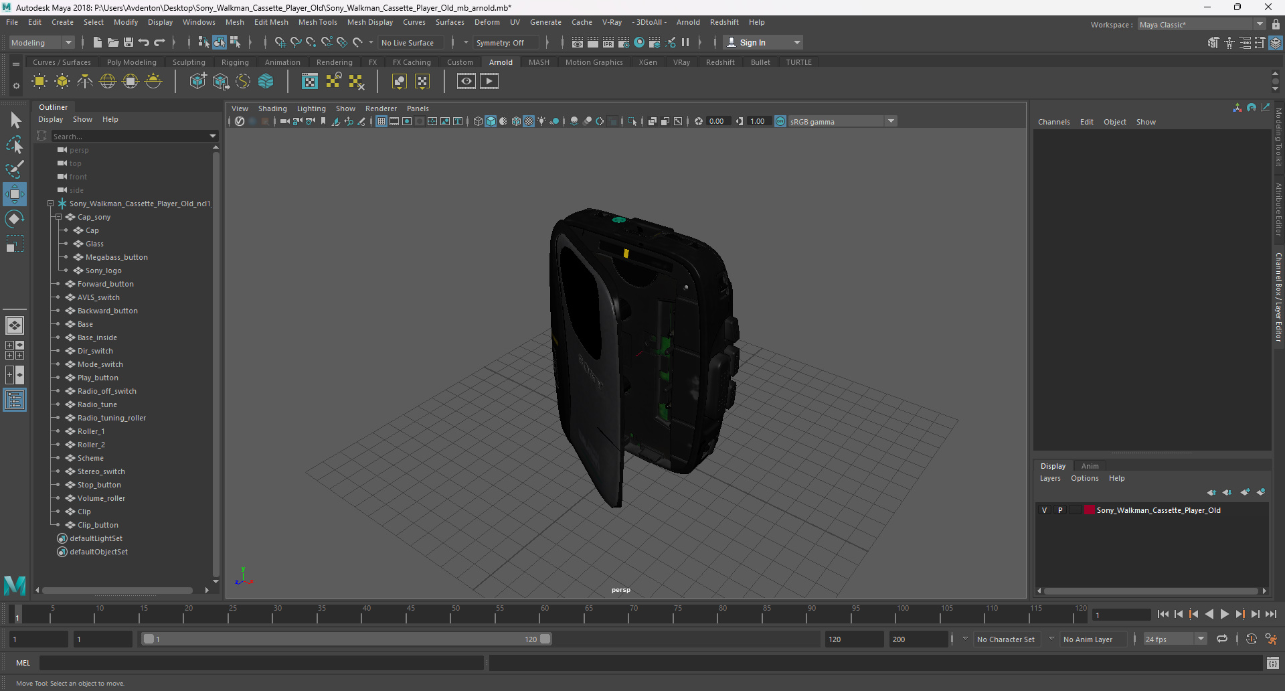
Task: Click the Save Scene disk icon
Action: (128, 42)
